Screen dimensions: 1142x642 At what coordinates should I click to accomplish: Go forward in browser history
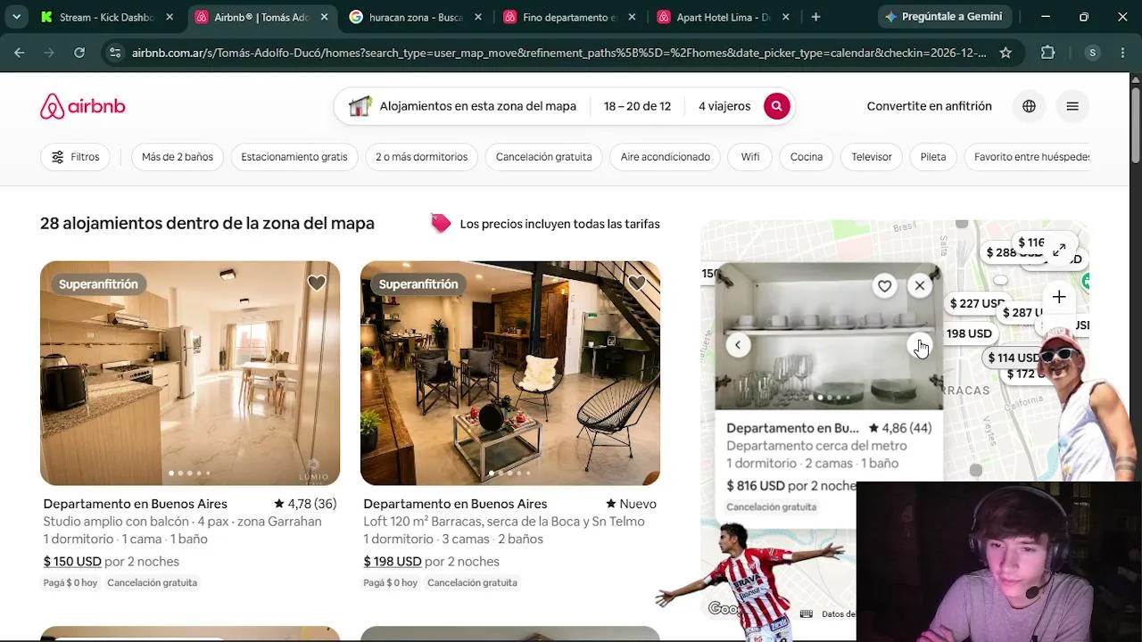click(x=49, y=53)
